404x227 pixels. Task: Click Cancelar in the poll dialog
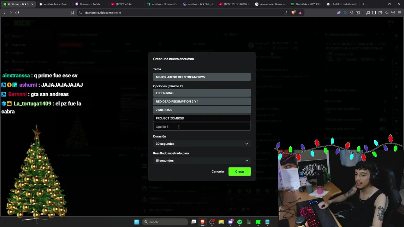218,172
